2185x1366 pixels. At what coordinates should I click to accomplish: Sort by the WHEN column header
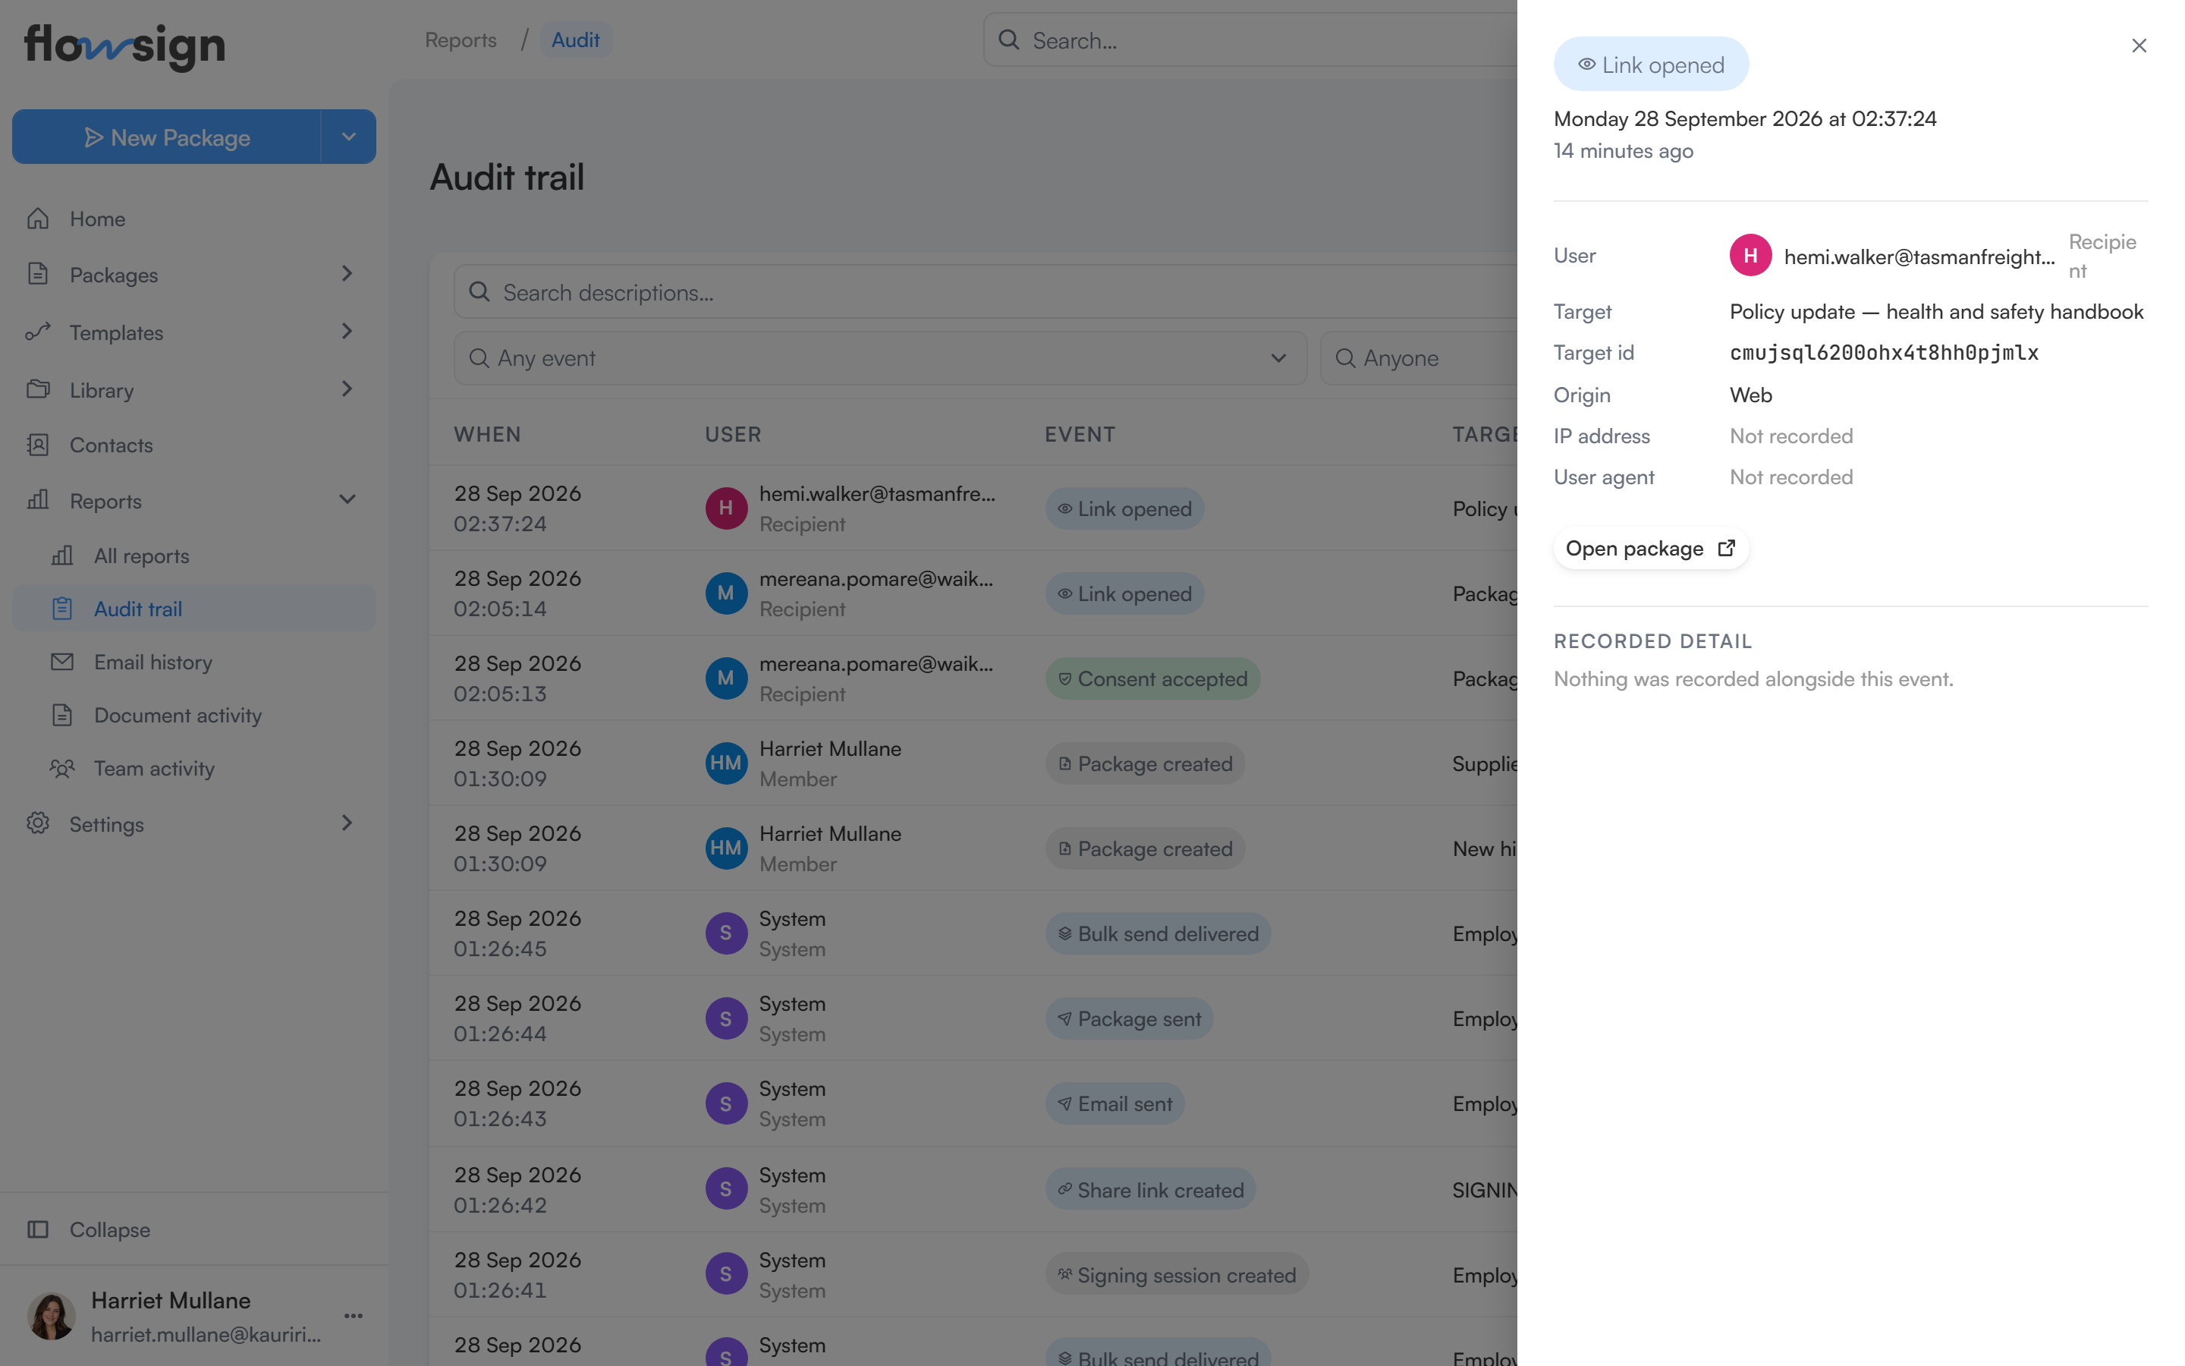tap(486, 435)
